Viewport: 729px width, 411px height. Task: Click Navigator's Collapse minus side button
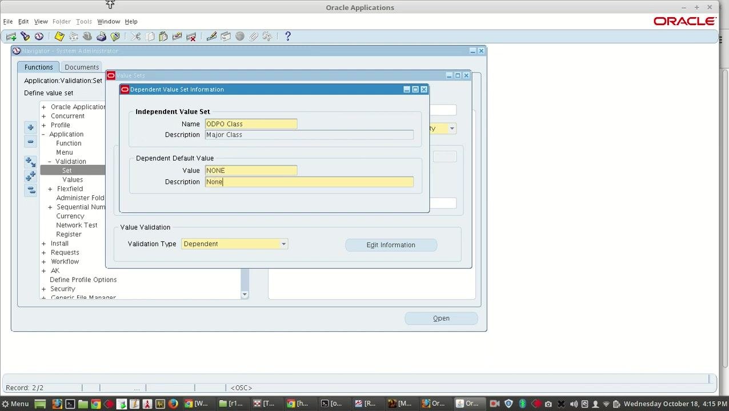click(x=31, y=142)
